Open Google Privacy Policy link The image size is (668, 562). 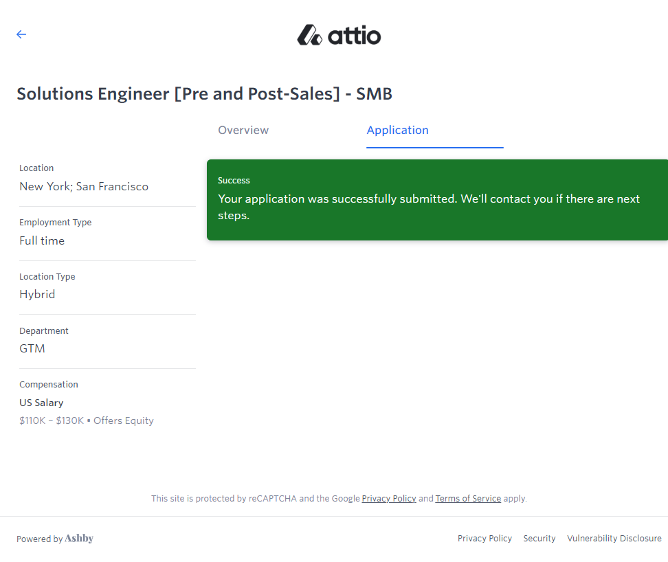(389, 499)
